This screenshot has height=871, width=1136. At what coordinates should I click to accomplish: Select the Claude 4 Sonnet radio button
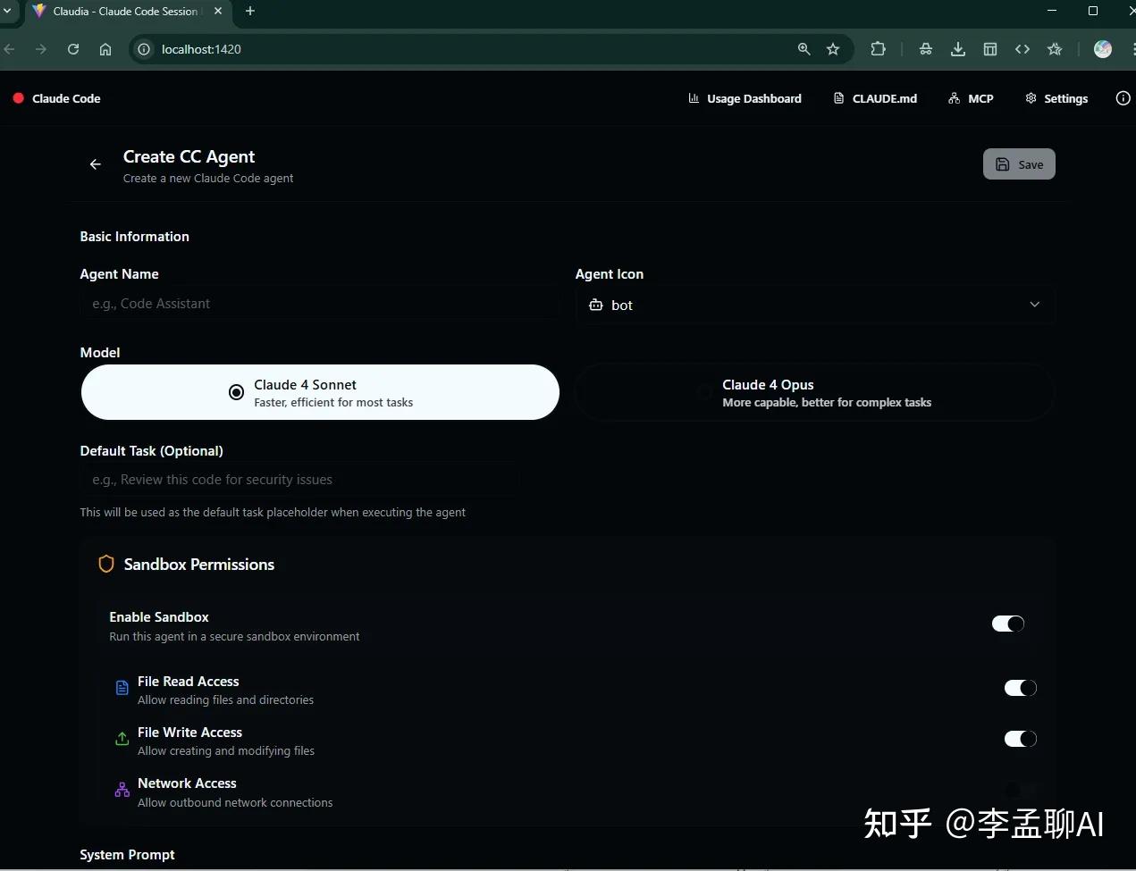coord(236,392)
